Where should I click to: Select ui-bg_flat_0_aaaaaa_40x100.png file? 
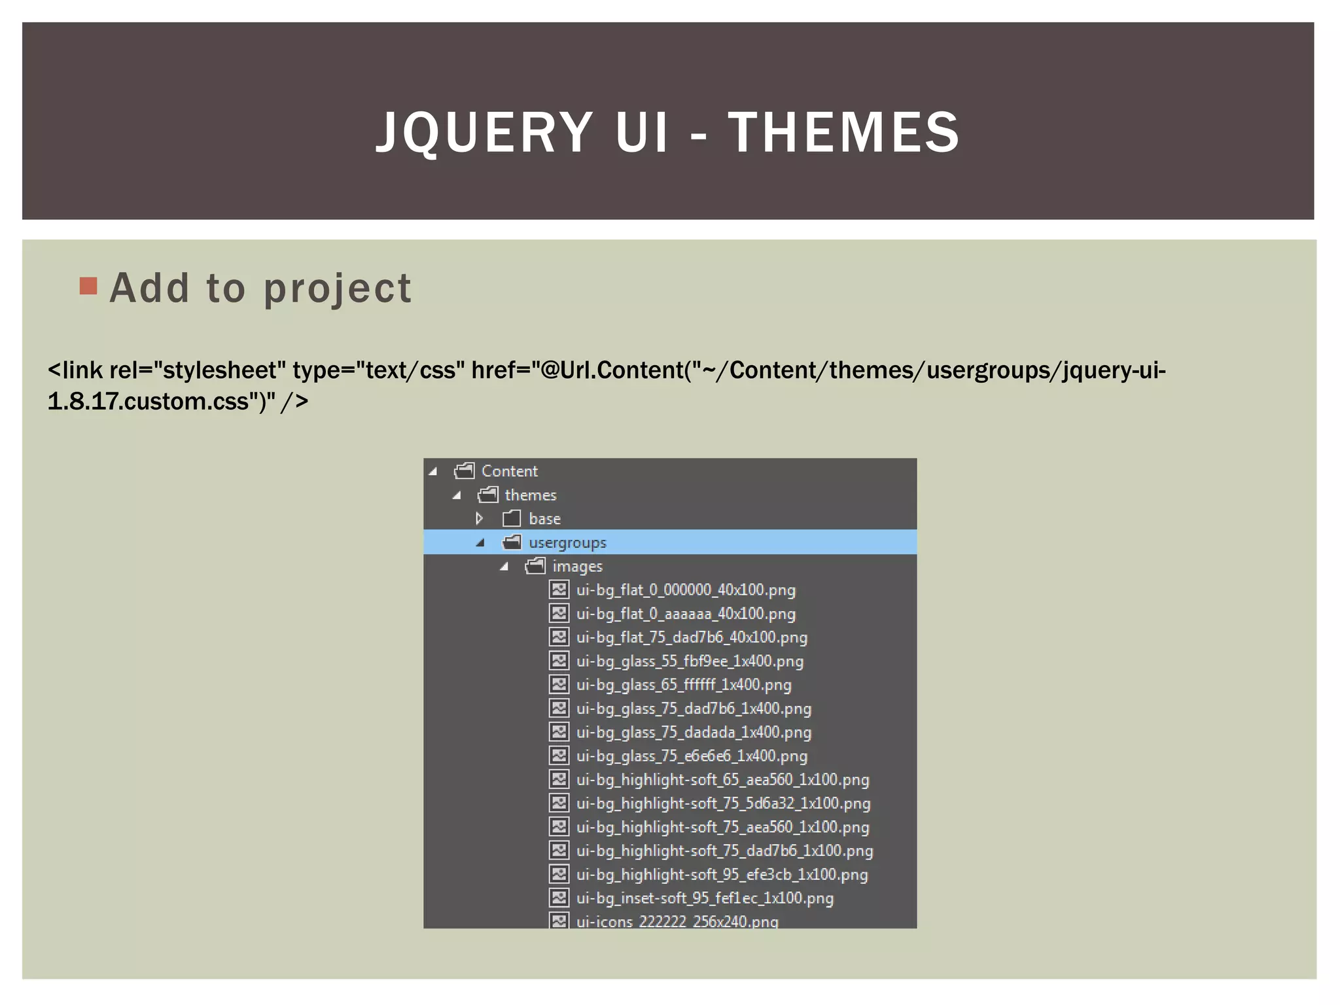pos(686,614)
